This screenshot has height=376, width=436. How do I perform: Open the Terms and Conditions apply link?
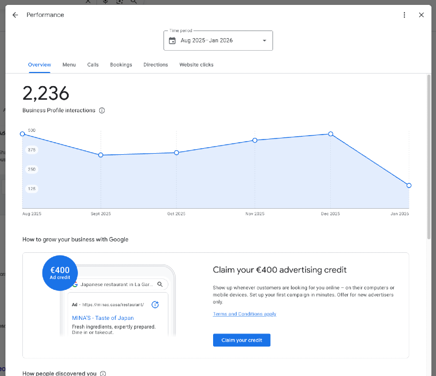coord(244,314)
